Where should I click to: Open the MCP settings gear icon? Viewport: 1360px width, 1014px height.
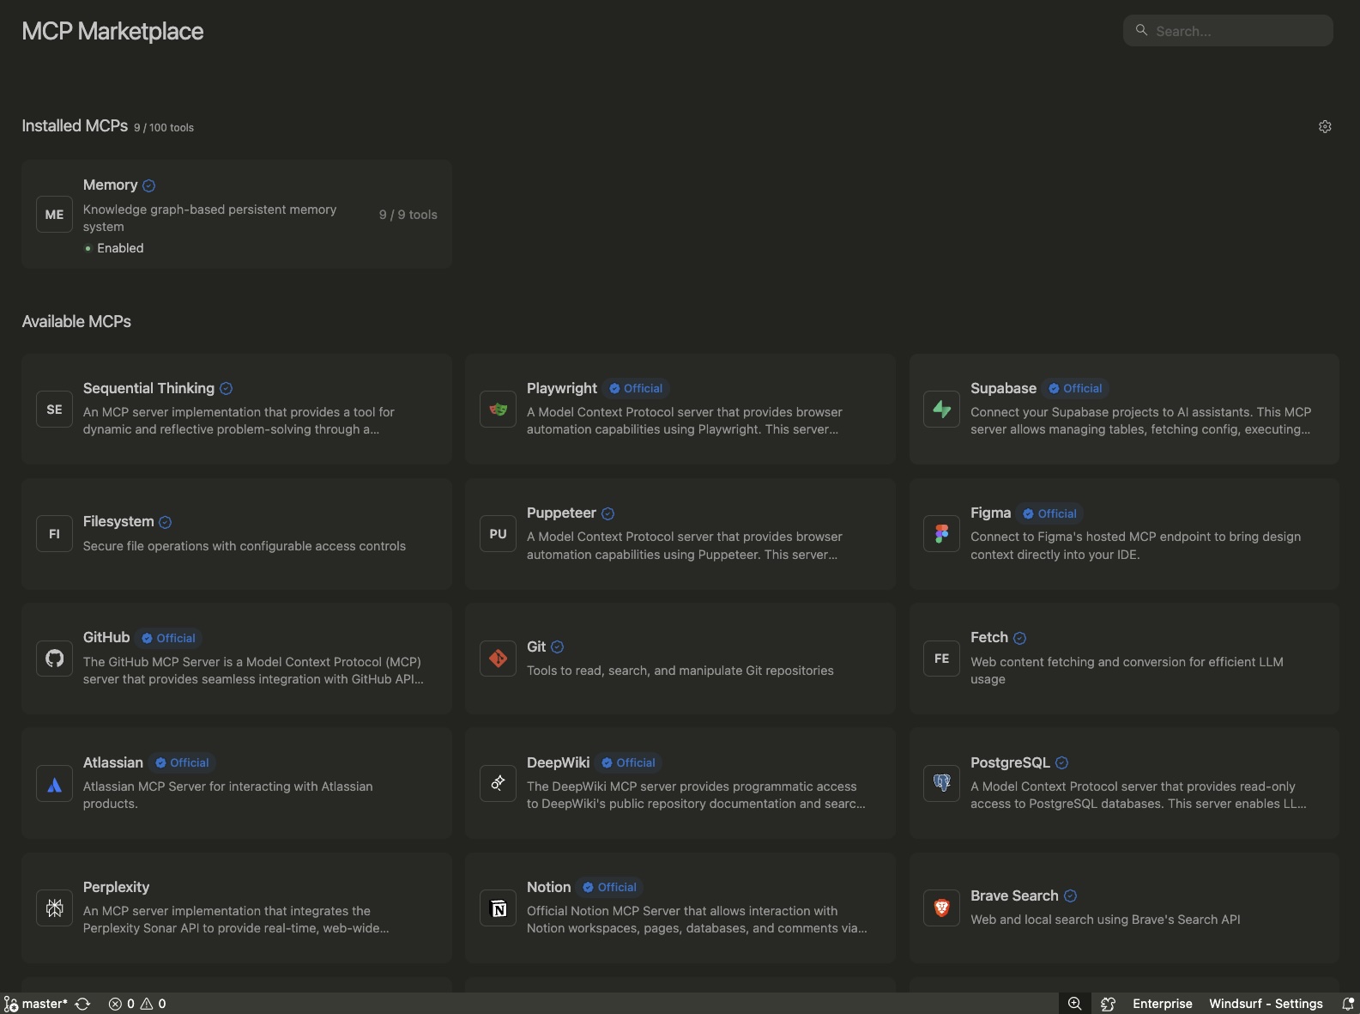(x=1325, y=126)
